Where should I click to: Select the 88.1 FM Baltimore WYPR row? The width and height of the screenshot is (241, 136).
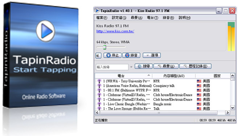(163, 90)
